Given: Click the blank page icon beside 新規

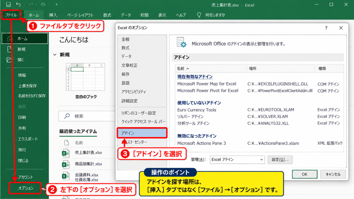Looking at the screenshot, I should coord(10,49).
